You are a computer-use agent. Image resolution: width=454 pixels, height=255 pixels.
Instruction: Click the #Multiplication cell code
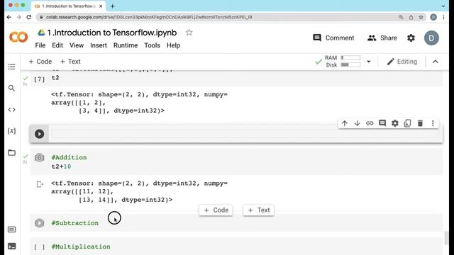point(81,246)
